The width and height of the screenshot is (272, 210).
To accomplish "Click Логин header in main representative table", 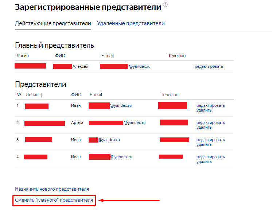I will click(x=23, y=56).
